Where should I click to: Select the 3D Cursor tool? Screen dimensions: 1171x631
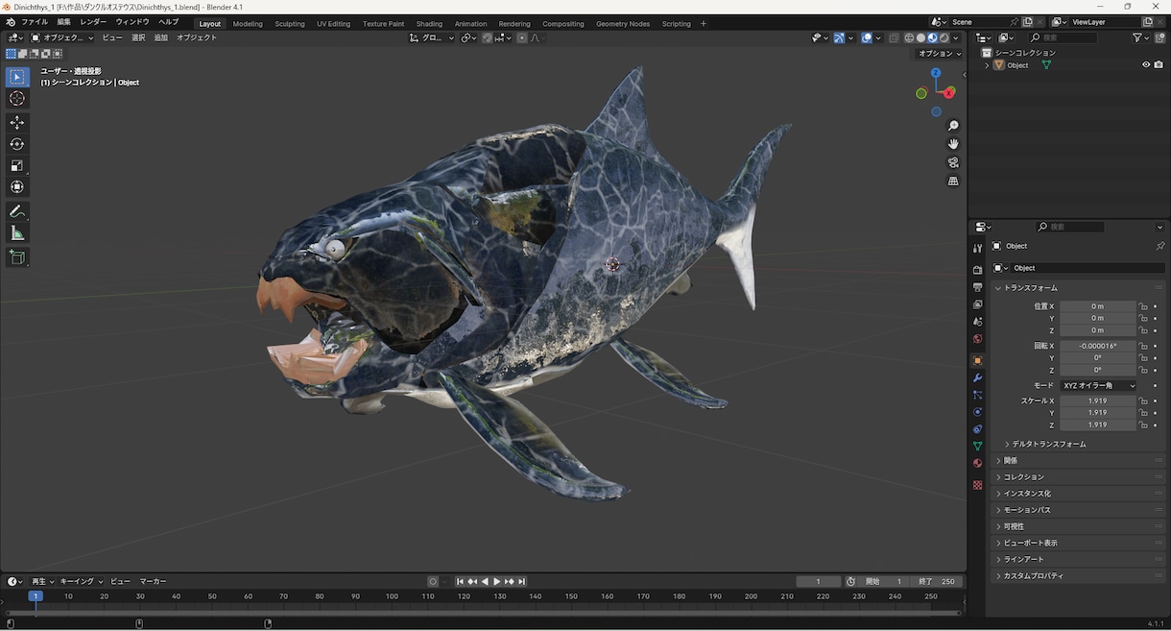click(17, 99)
